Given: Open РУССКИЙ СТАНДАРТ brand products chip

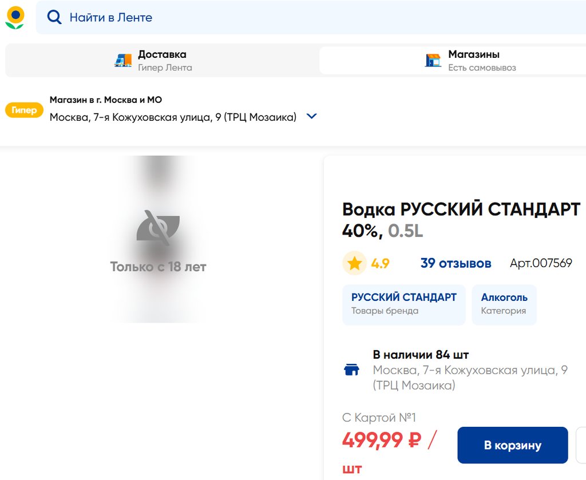Looking at the screenshot, I should 404,304.
